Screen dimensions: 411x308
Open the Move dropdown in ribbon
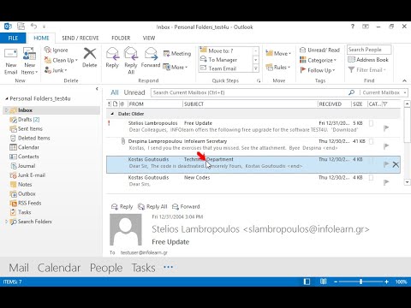pos(278,53)
